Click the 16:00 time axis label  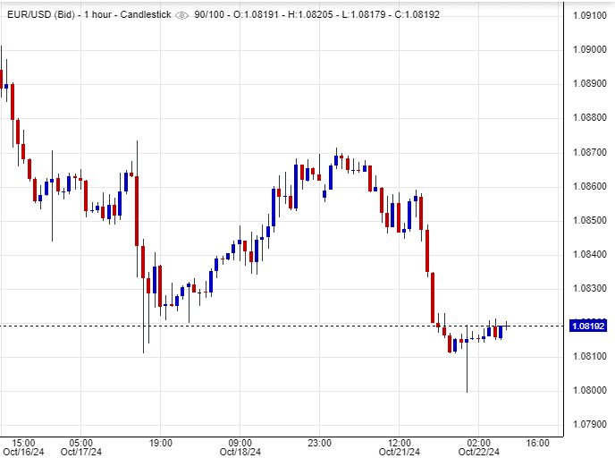(x=537, y=442)
